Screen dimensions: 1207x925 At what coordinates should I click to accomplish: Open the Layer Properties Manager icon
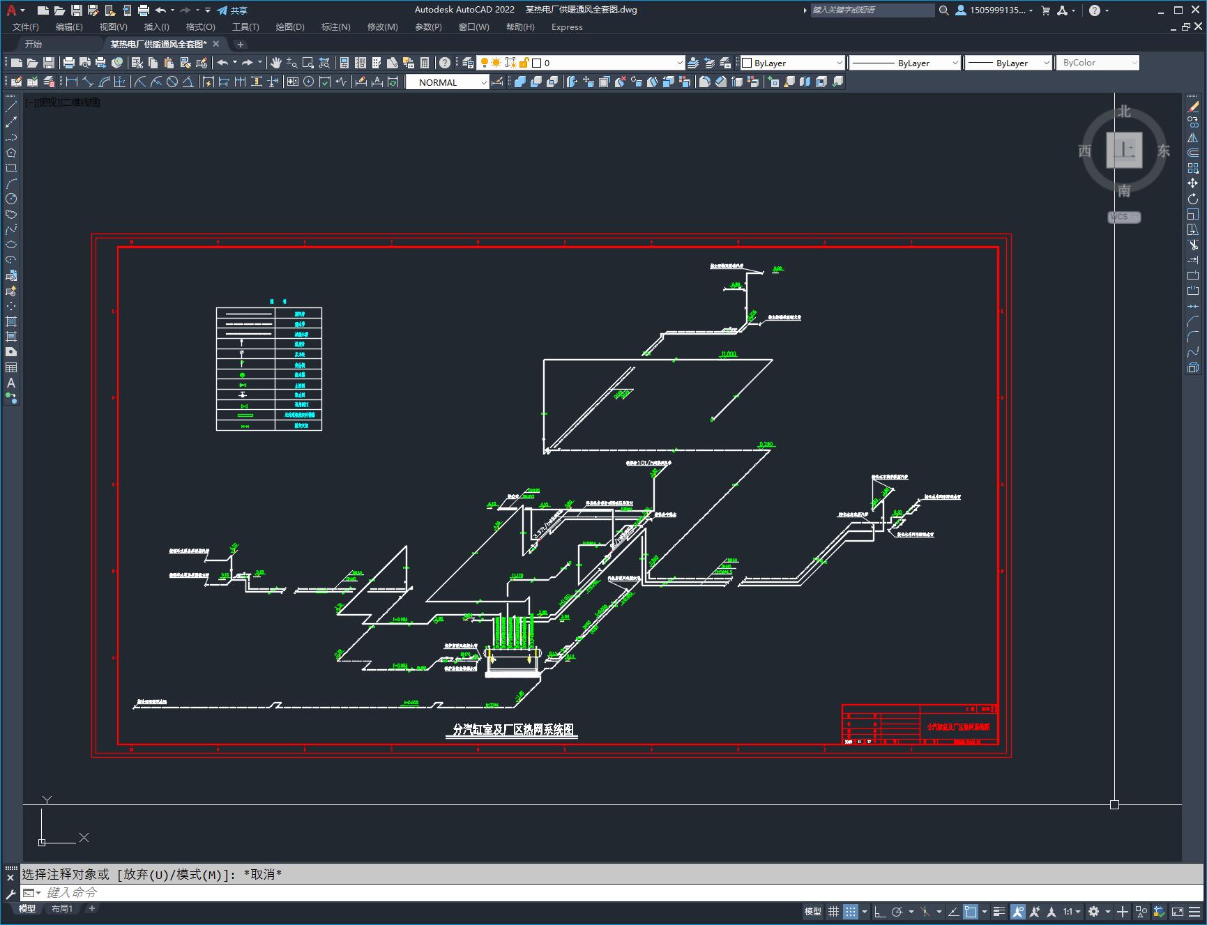point(468,63)
